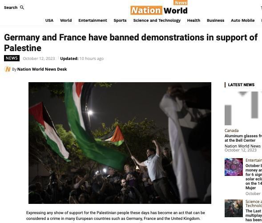Open the Health category

193,20
